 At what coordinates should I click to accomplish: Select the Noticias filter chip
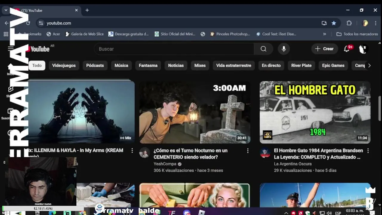(x=176, y=65)
